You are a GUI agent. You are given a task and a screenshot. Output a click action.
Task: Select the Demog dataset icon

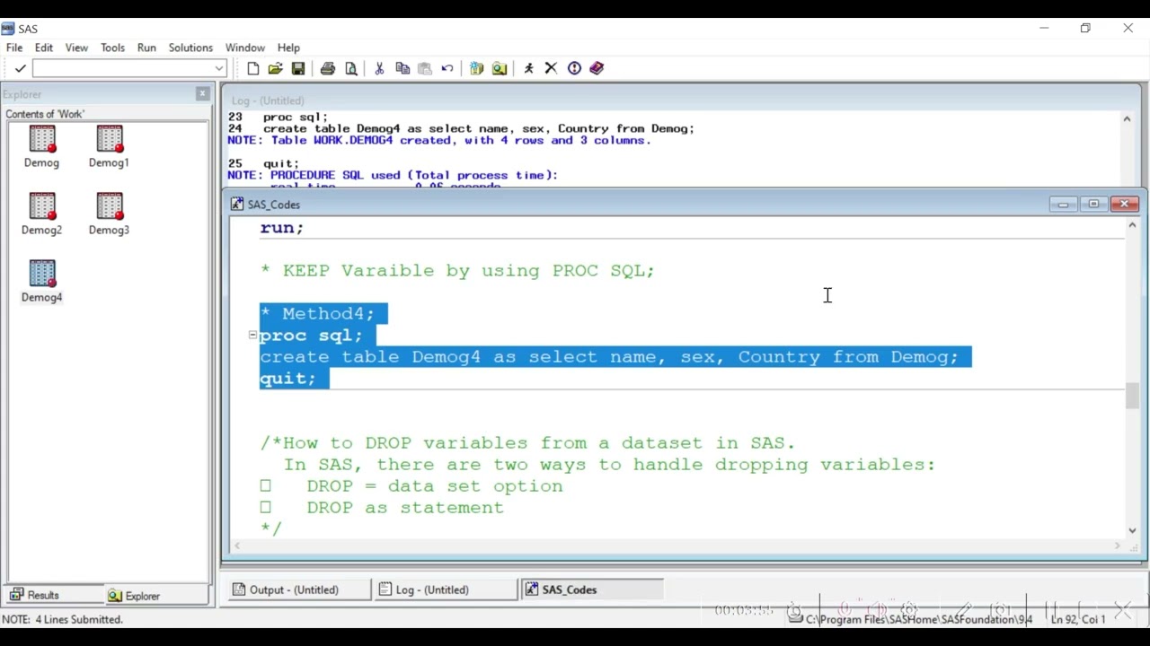(41, 147)
